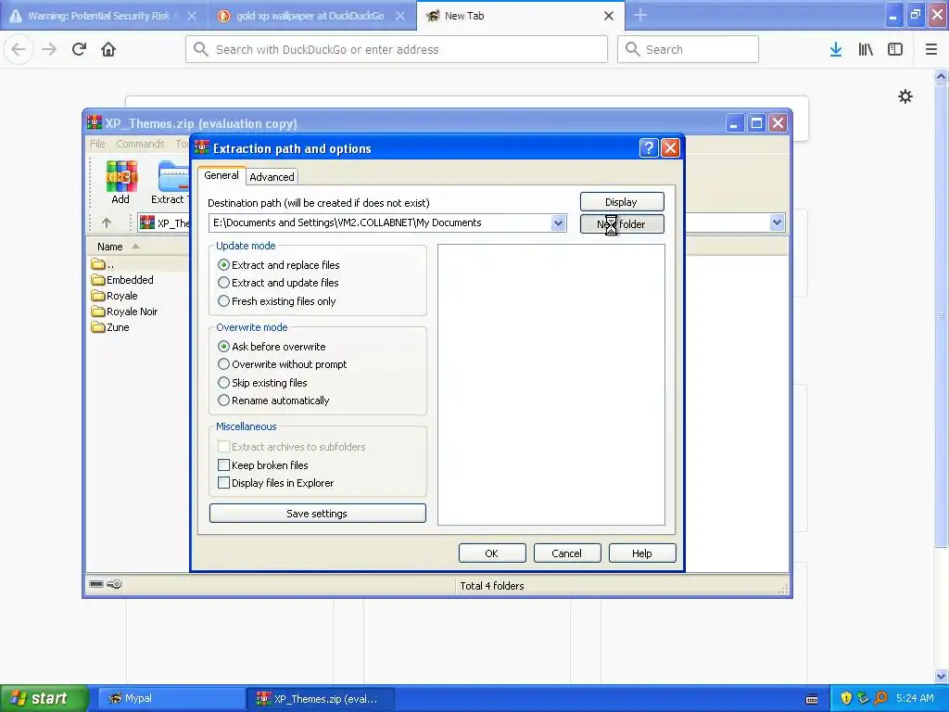This screenshot has height=712, width=949.
Task: Select Fresh existing files only option
Action: 276,301
